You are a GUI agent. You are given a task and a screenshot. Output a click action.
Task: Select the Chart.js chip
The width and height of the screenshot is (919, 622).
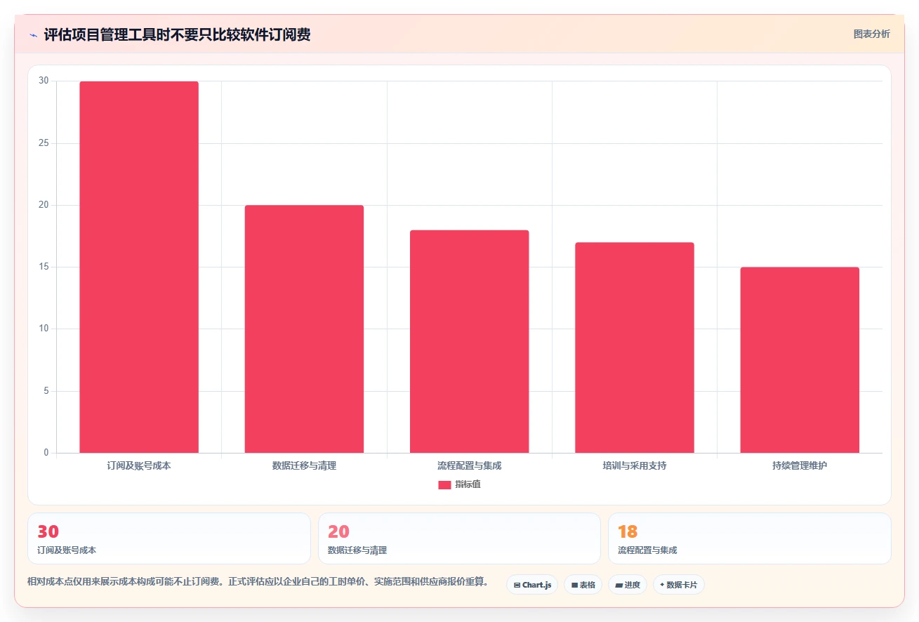click(x=532, y=585)
